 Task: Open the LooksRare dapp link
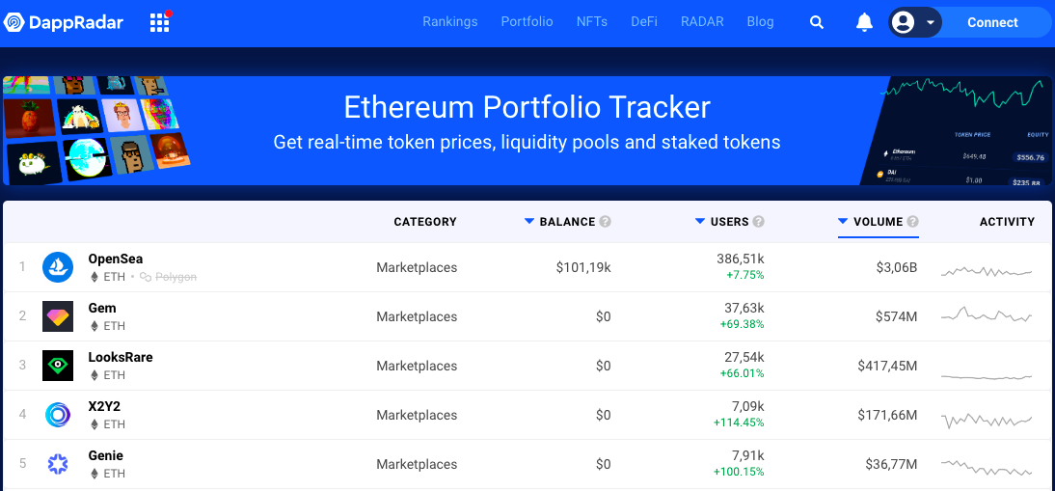121,357
